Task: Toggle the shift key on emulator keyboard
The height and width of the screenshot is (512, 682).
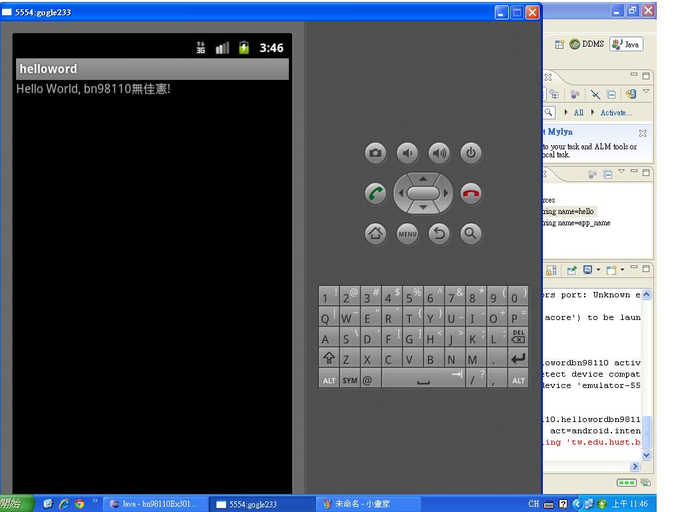Action: (329, 359)
